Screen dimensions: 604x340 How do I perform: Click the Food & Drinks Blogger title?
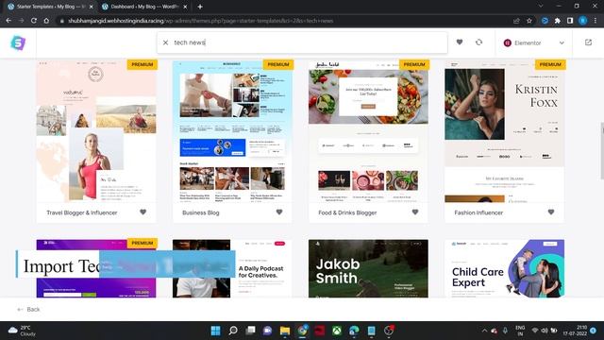click(x=347, y=212)
